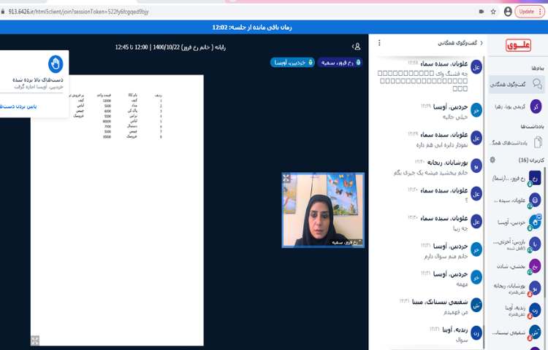The image size is (548, 350).
Task: Open private chat with کریمی پویا زهرا
Action: [517, 106]
